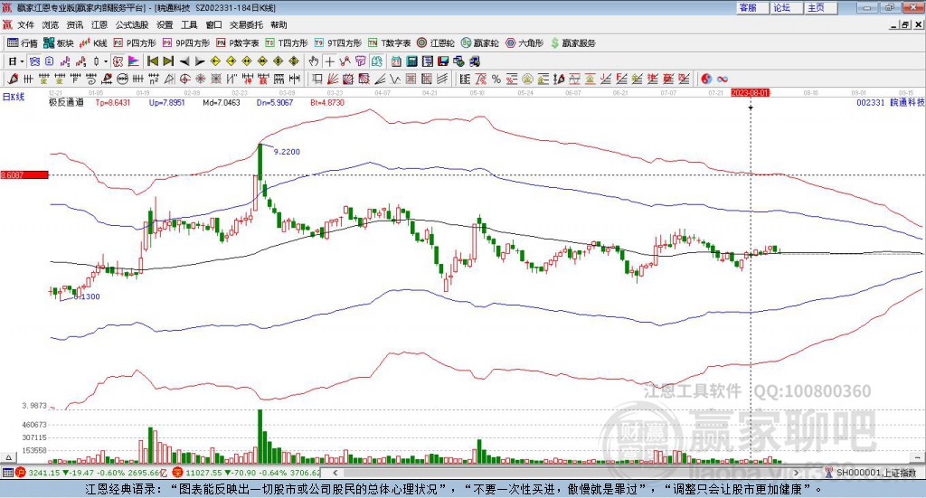Click the black right arrow icon
The width and height of the screenshot is (926, 498).
click(x=200, y=61)
